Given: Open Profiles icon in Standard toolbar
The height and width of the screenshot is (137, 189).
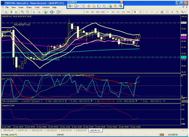Looking at the screenshot, I should point(77,6).
